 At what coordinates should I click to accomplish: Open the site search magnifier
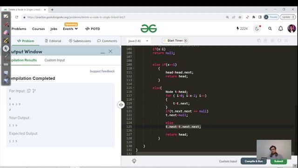pos(270,28)
